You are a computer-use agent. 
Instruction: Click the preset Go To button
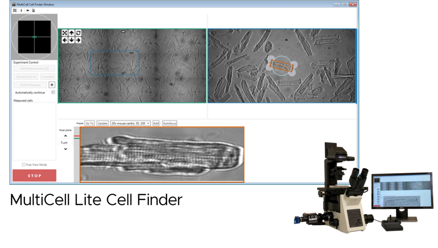click(x=89, y=123)
